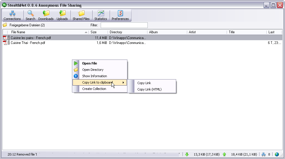Viewport: 285px width, 159px height.
Task: Click the connections icon in the status bar
Action: [264, 154]
